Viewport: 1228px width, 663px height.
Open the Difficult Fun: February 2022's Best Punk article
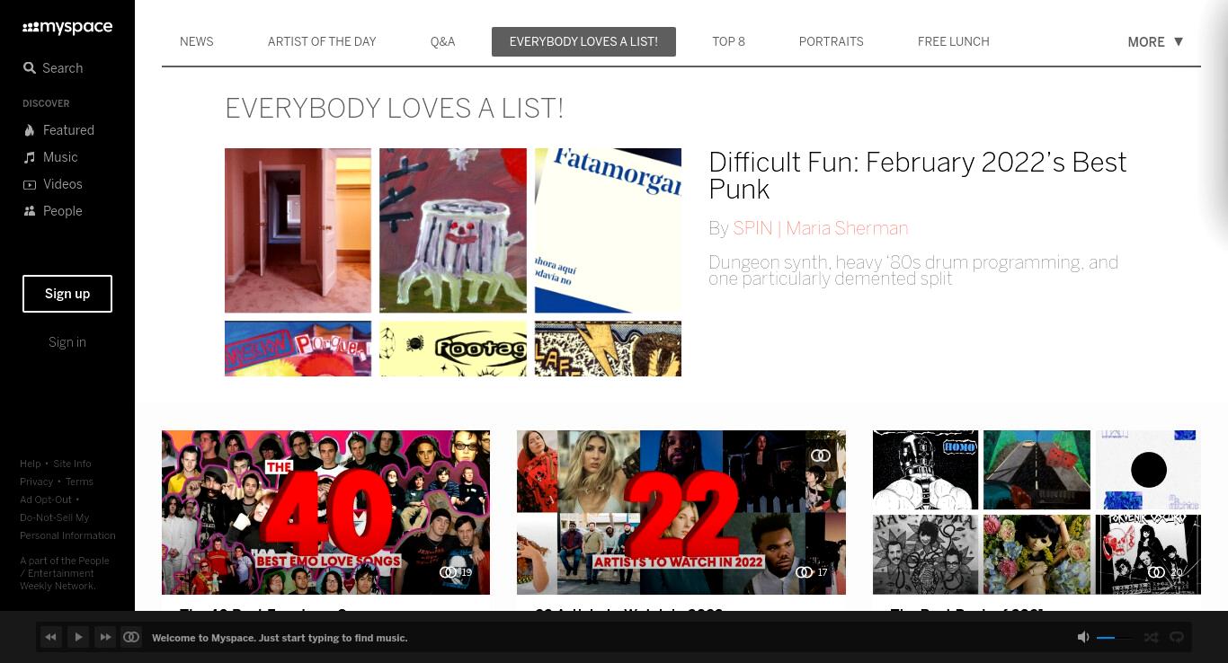917,176
